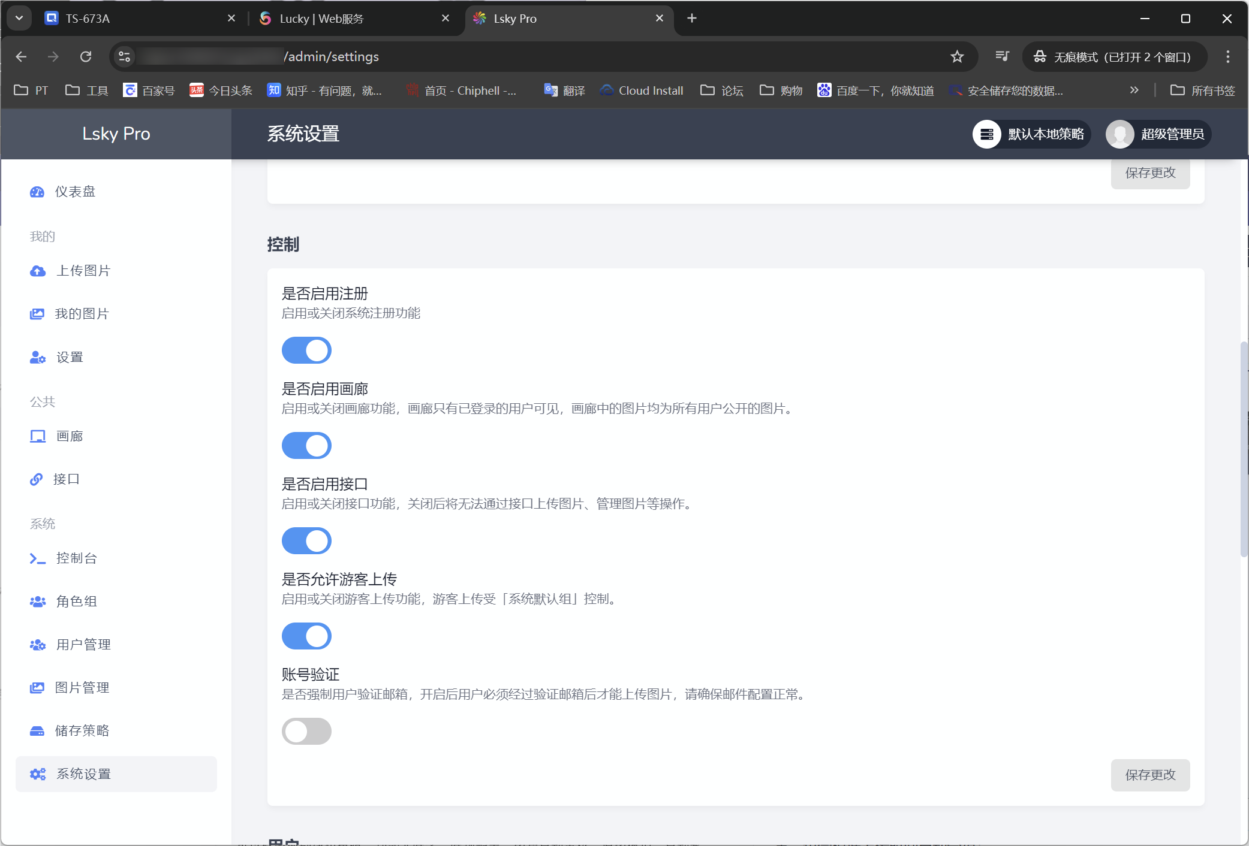Go back to previous page
This screenshot has width=1249, height=846.
point(22,57)
